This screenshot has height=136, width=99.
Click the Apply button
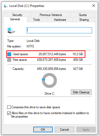(x=86, y=130)
